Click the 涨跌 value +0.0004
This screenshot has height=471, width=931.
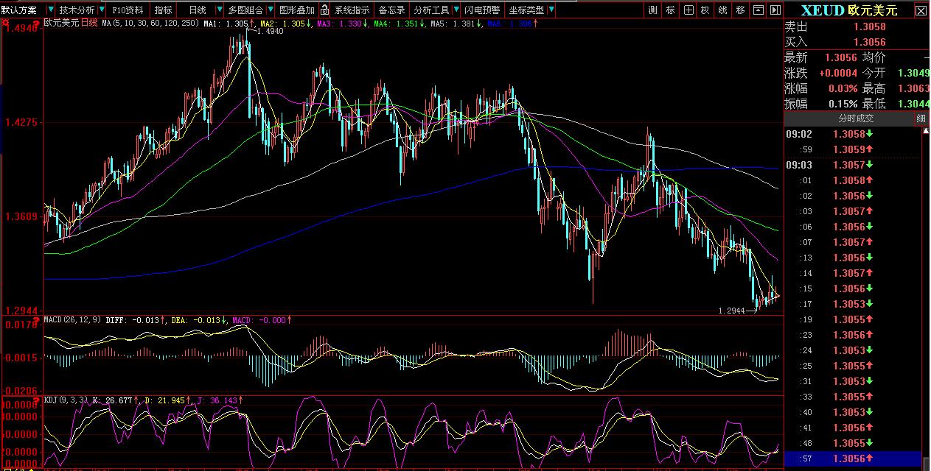[x=838, y=73]
